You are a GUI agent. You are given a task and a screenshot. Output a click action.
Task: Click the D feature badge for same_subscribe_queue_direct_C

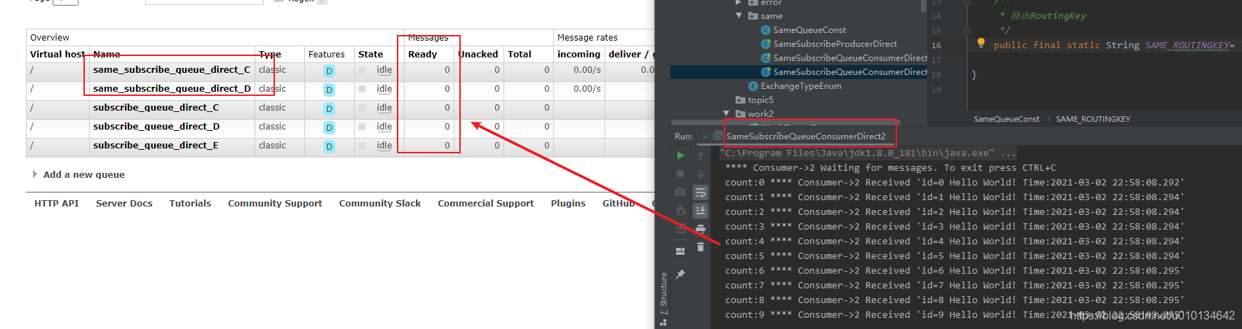point(329,71)
